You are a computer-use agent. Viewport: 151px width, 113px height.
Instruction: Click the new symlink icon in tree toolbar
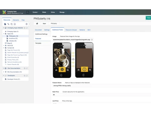pos(11,24)
